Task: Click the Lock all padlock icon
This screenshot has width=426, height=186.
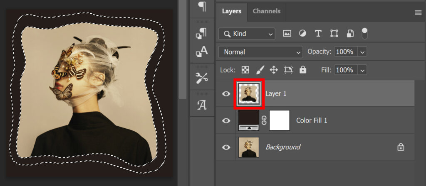Action: point(302,70)
